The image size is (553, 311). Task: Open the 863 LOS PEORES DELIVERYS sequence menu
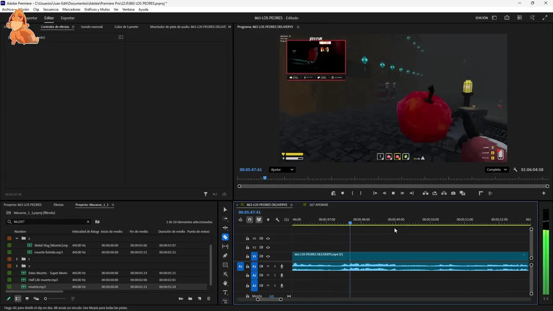(291, 205)
